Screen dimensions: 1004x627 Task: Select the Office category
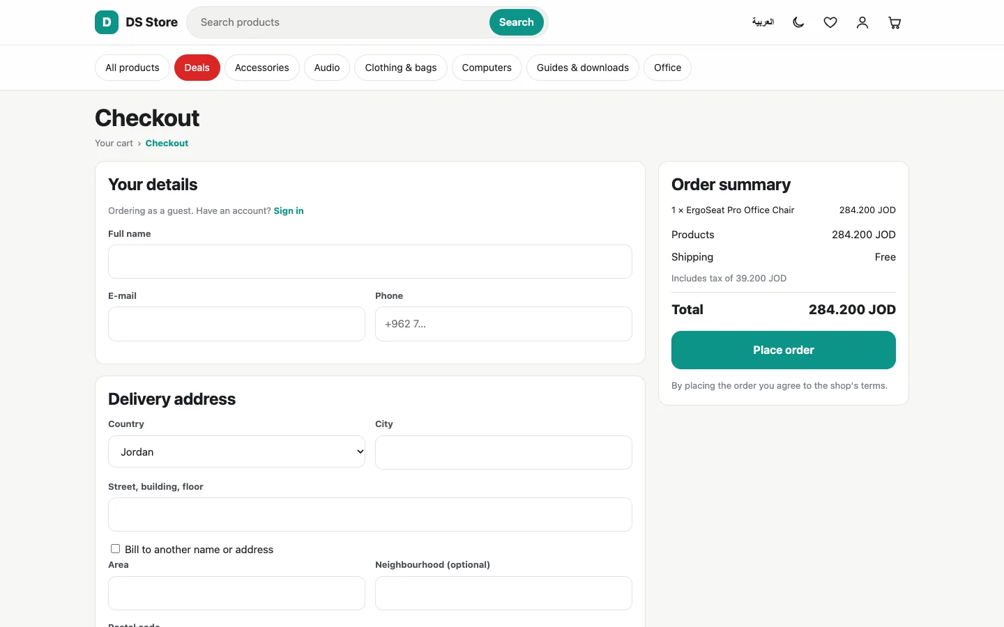coord(667,68)
